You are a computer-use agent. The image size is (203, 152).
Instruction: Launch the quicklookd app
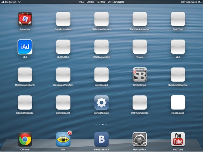coord(101,74)
